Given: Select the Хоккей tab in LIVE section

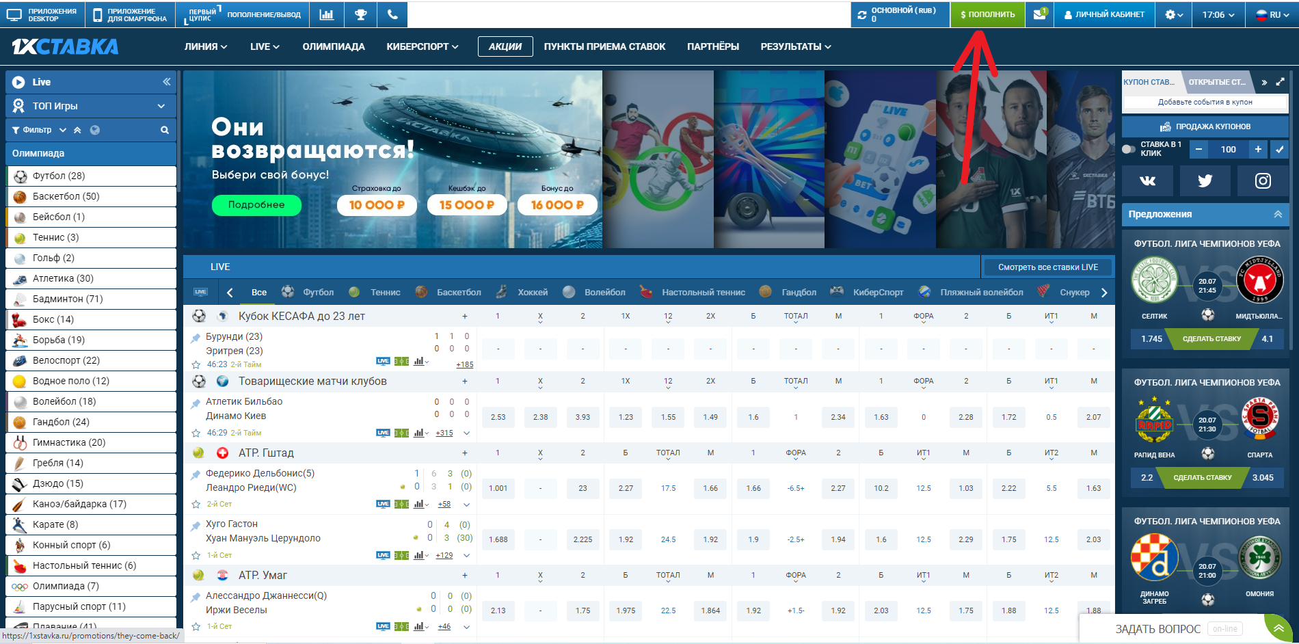Looking at the screenshot, I should pos(522,292).
